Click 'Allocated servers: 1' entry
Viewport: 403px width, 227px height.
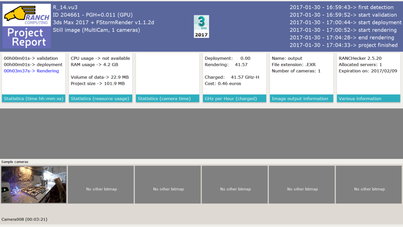click(x=360, y=65)
